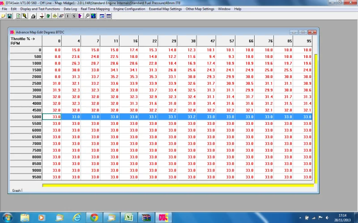Click the wrench settings toolbar icon

[87, 16]
